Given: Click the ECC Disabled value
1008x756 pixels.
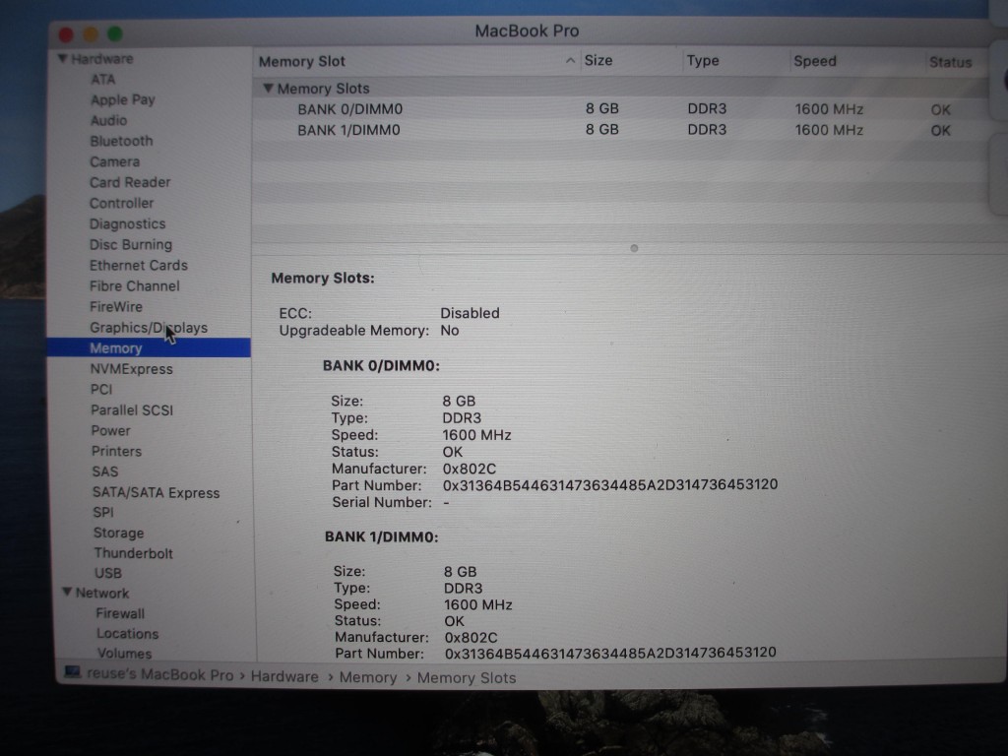Looking at the screenshot, I should (x=470, y=313).
